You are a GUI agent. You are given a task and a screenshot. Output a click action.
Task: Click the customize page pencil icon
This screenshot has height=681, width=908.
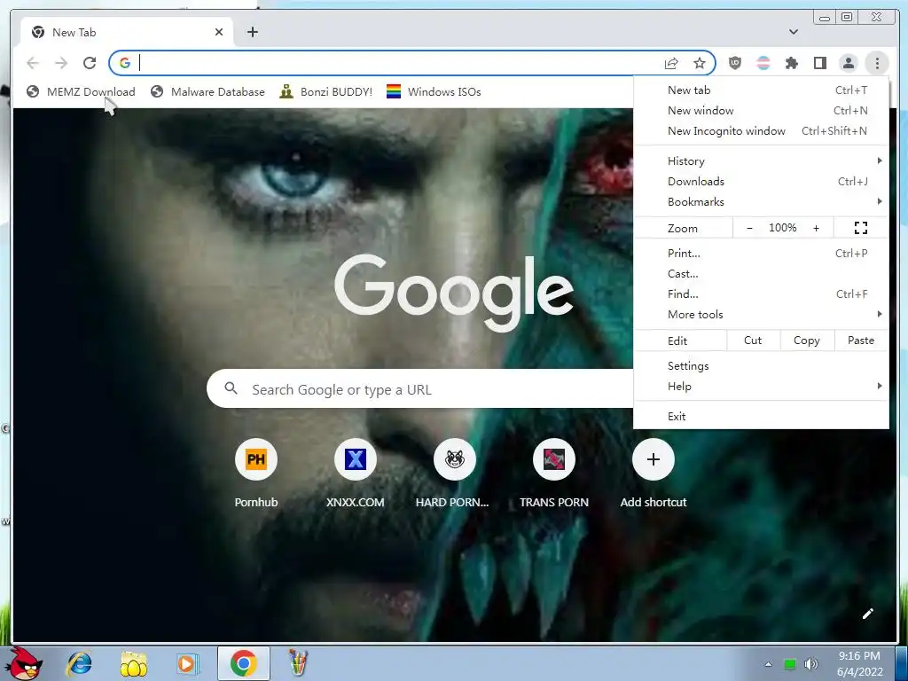(867, 614)
